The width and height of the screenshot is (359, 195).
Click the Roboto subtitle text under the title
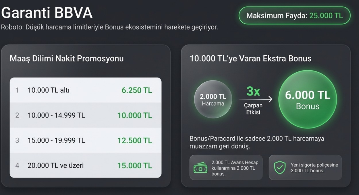[109, 27]
